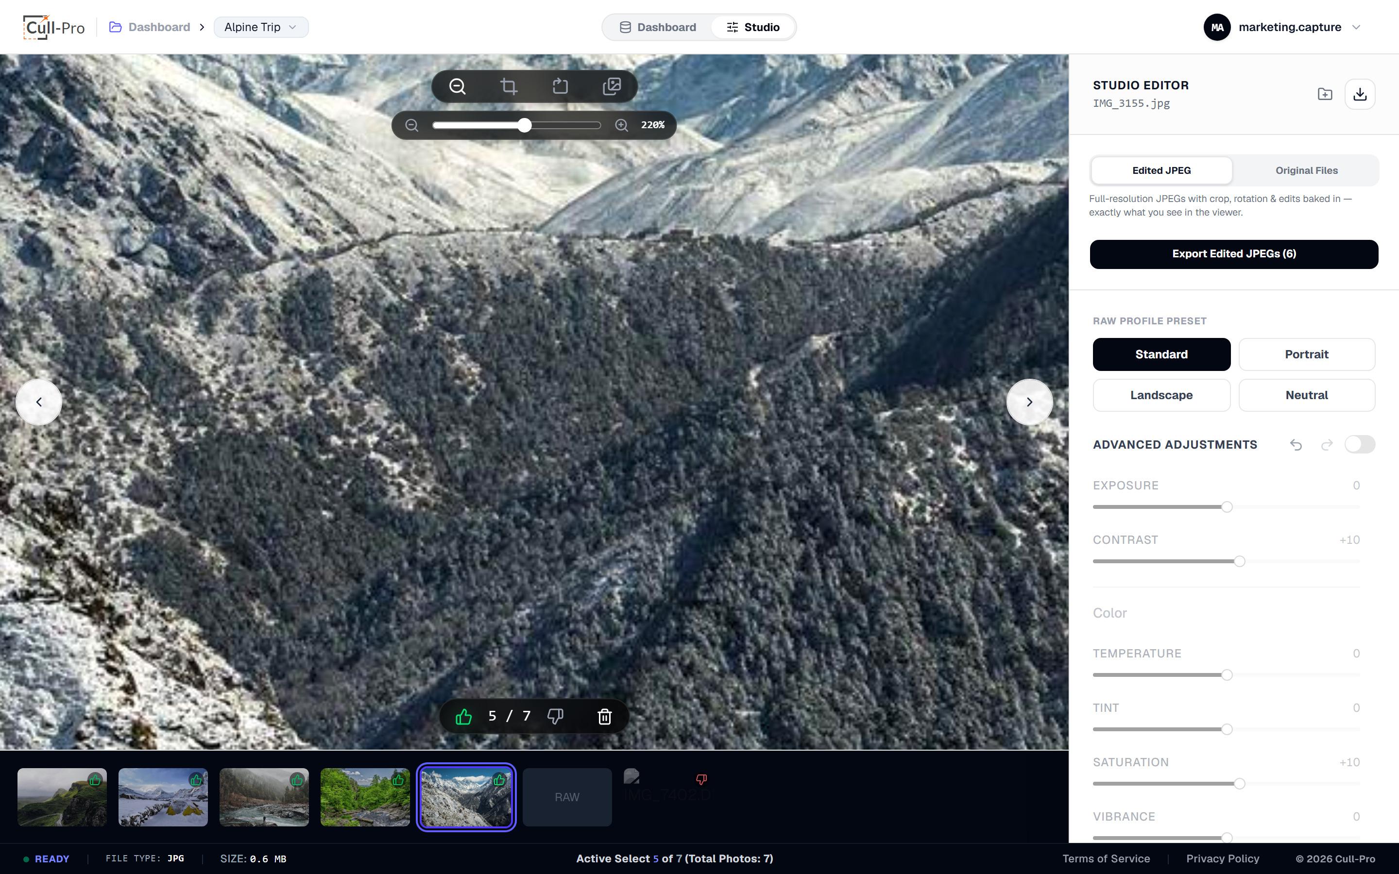Click the Exposure slider handle

1226,507
